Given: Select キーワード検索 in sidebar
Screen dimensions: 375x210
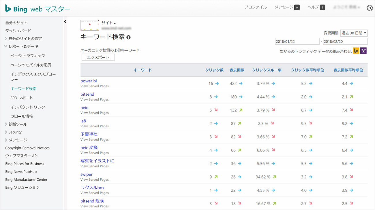Looking at the screenshot, I should coord(23,88).
